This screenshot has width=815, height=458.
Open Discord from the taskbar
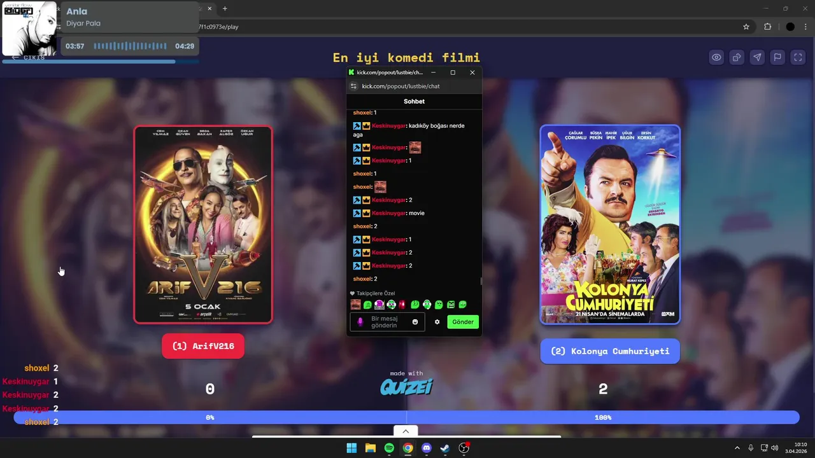tap(427, 448)
